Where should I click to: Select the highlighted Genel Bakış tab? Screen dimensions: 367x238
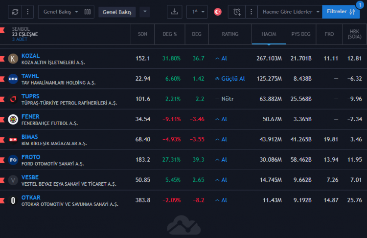pos(117,12)
